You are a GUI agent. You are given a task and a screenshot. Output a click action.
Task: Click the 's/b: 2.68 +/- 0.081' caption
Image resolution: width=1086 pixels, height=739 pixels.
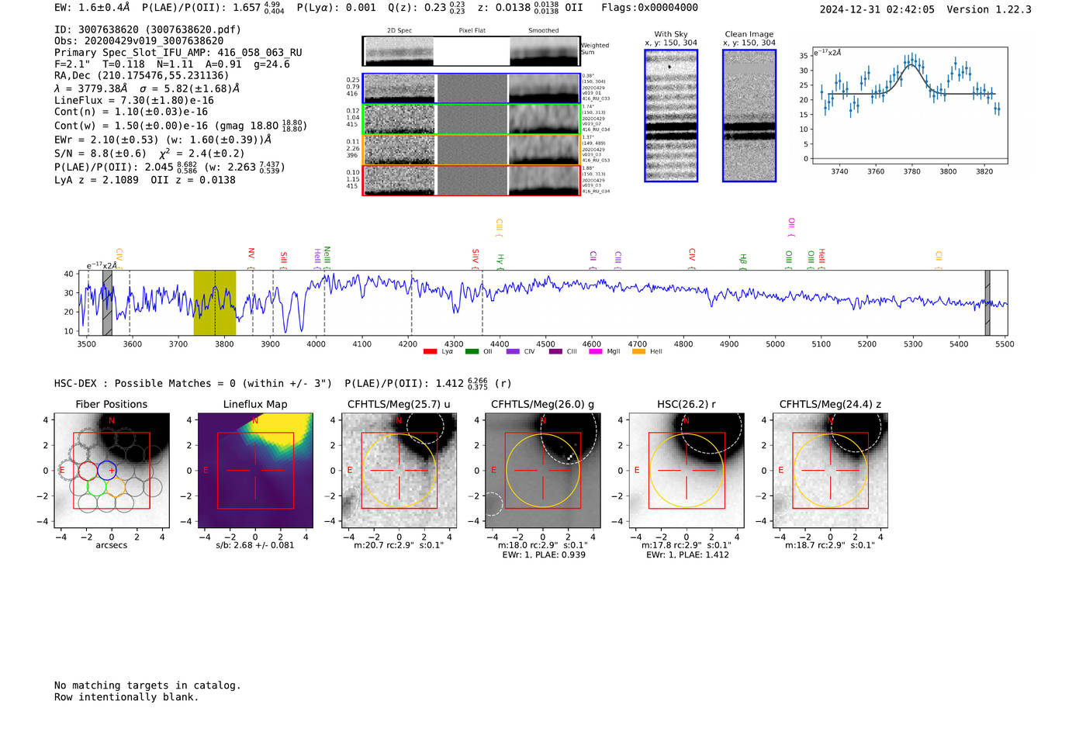(x=255, y=545)
